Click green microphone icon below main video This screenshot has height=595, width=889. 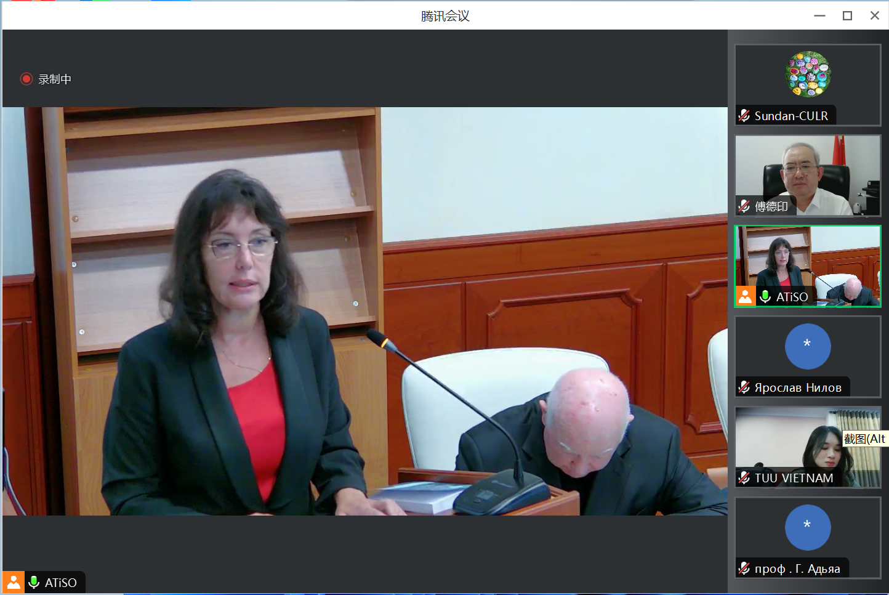[x=34, y=583]
